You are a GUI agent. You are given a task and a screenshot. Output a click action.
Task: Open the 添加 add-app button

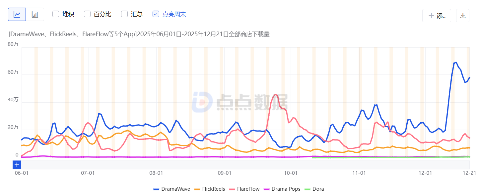[437, 15]
